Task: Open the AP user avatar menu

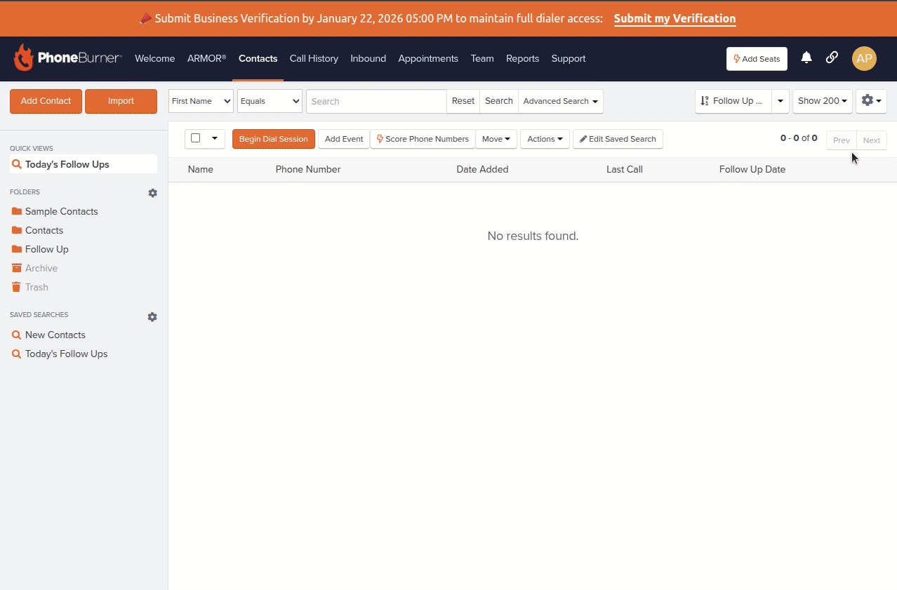Action: pos(864,59)
